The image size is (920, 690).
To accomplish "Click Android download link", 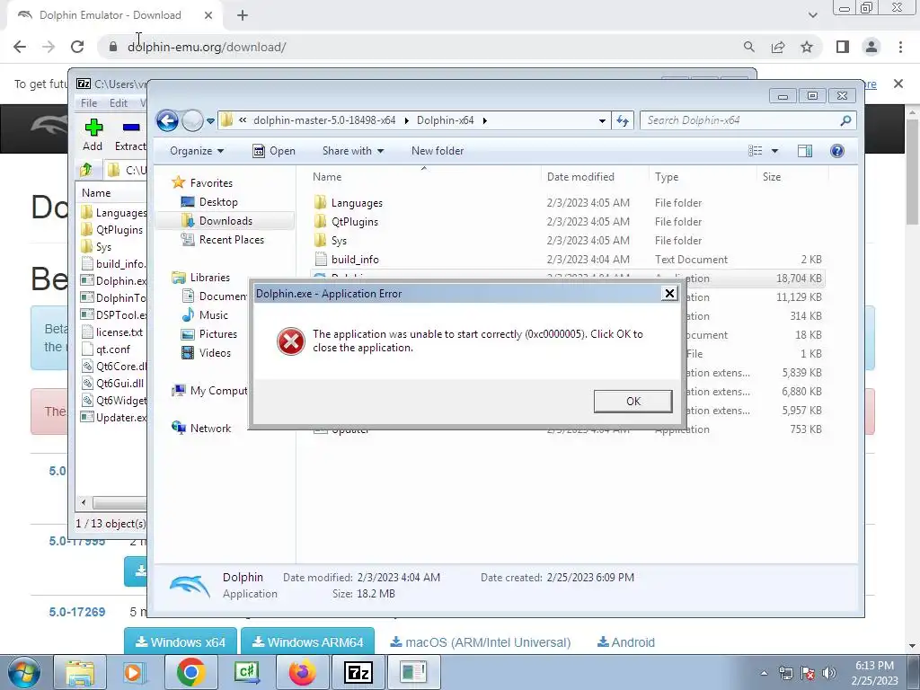I will (x=626, y=642).
